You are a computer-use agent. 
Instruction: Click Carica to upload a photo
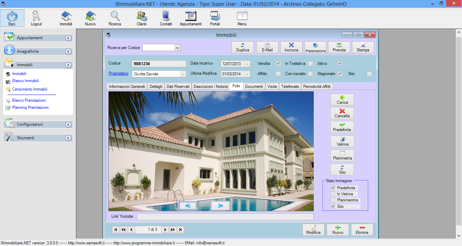tap(342, 100)
